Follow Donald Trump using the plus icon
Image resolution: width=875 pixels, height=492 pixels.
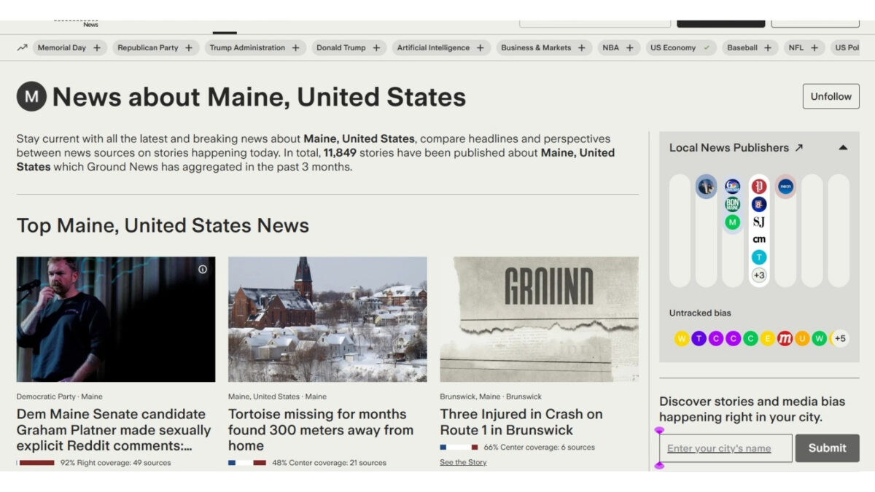pyautogui.click(x=376, y=48)
